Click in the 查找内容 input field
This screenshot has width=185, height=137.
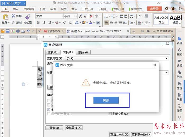pos(115,58)
